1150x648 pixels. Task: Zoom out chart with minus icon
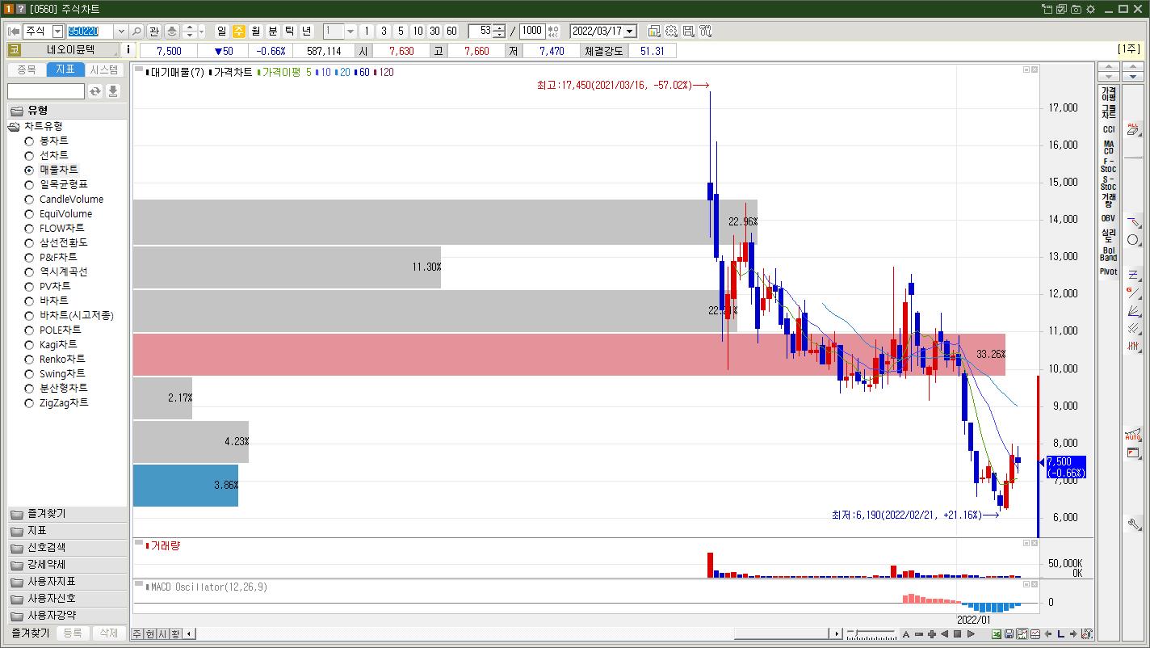[x=919, y=634]
